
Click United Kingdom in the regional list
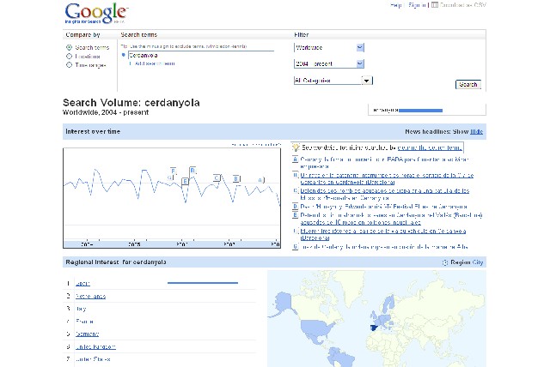click(x=95, y=346)
